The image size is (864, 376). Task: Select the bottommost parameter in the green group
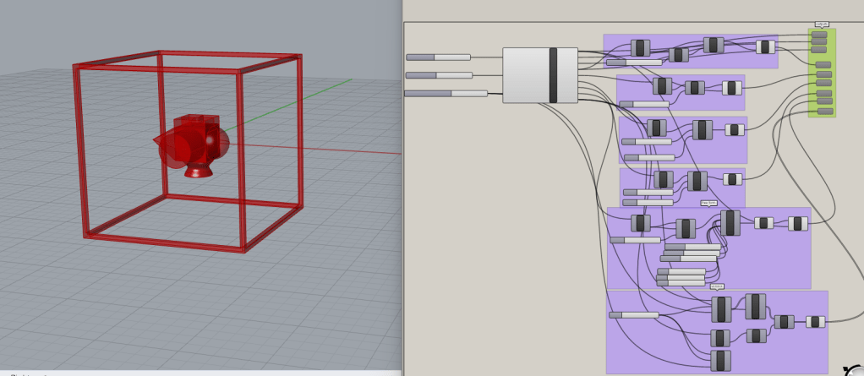pyautogui.click(x=823, y=111)
